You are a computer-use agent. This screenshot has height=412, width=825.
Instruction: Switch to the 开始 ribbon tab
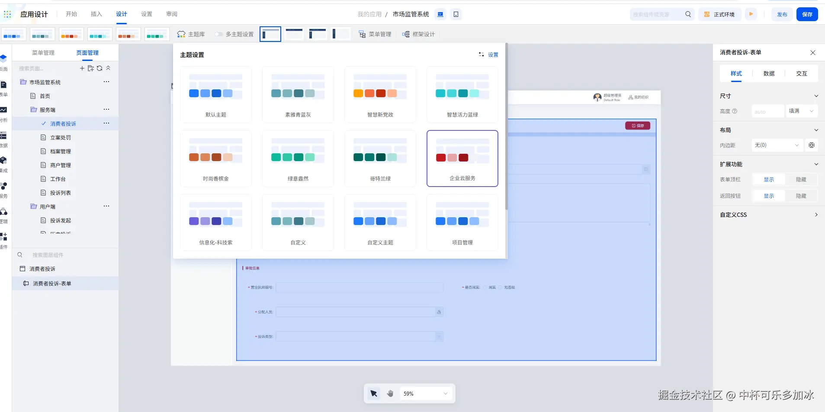click(71, 14)
